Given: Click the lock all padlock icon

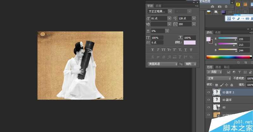Looking at the screenshot, I should pos(231,85).
